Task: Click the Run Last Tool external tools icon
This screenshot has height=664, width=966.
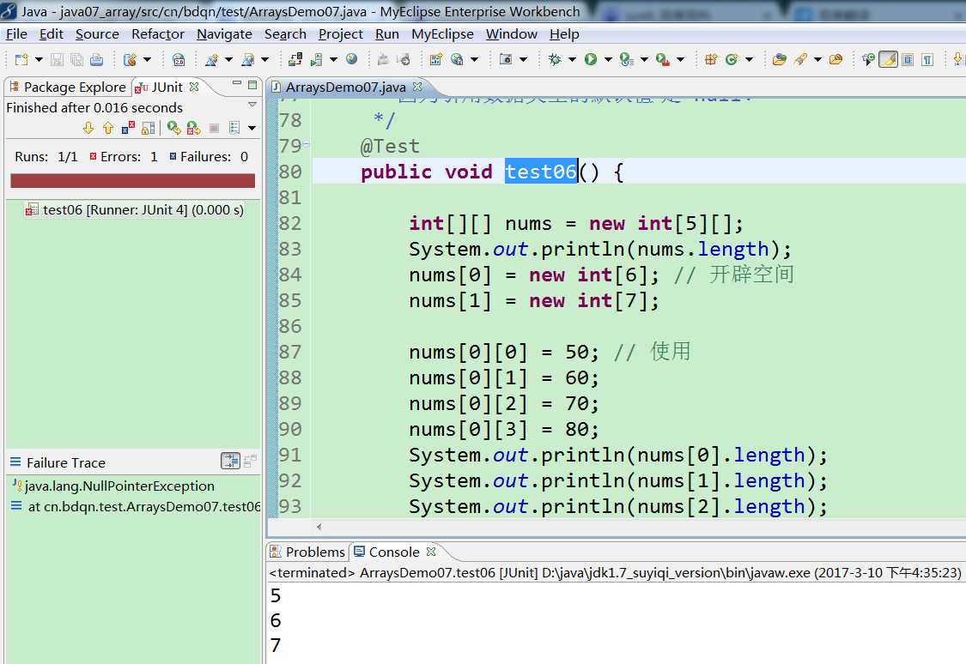Action: [x=662, y=60]
